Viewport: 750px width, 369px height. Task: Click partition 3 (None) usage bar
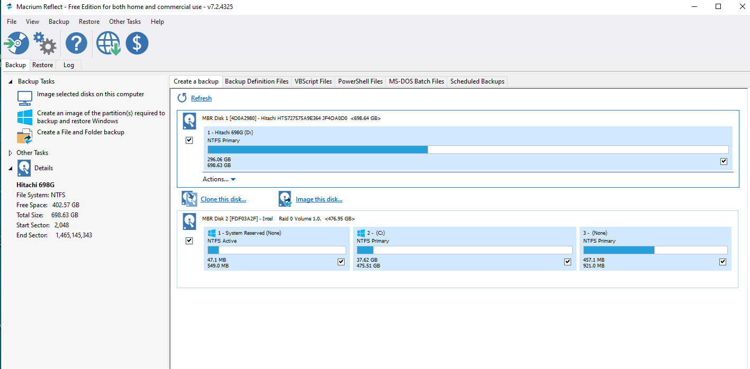click(655, 250)
